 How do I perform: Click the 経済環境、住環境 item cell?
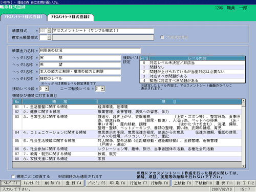[169, 107]
